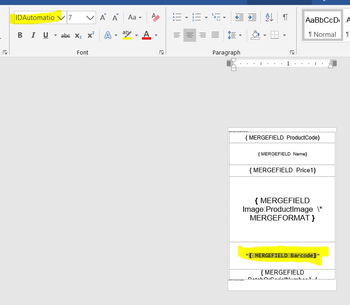The image size is (350, 305).
Task: Toggle Bold formatting
Action: pyautogui.click(x=20, y=35)
